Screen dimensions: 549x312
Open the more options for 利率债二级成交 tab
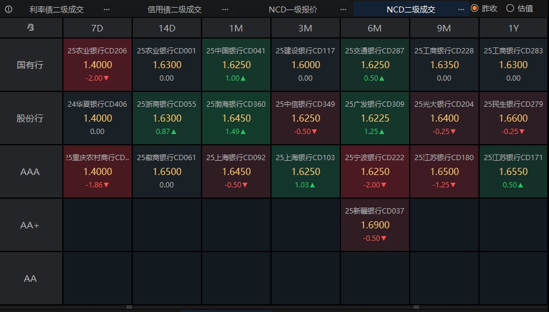click(x=106, y=9)
